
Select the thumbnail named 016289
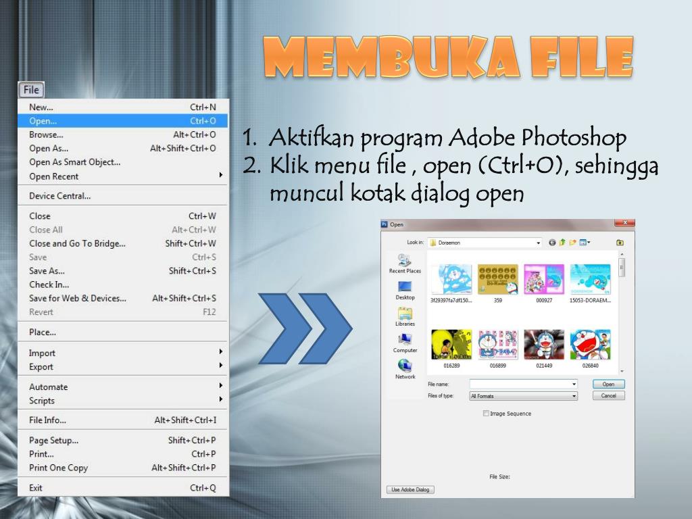coord(451,349)
